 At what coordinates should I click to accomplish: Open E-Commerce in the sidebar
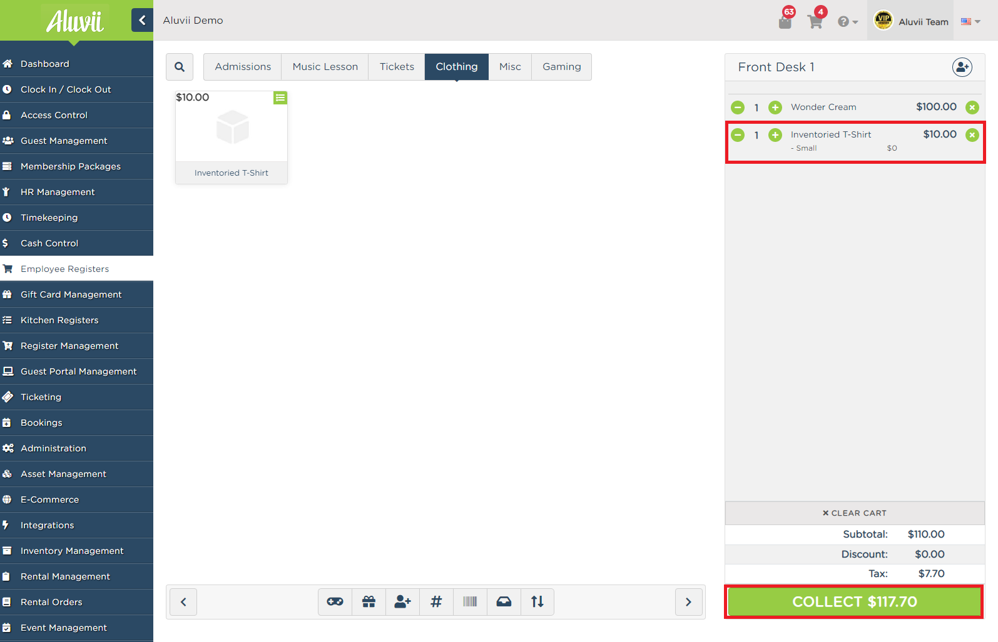pos(76,499)
